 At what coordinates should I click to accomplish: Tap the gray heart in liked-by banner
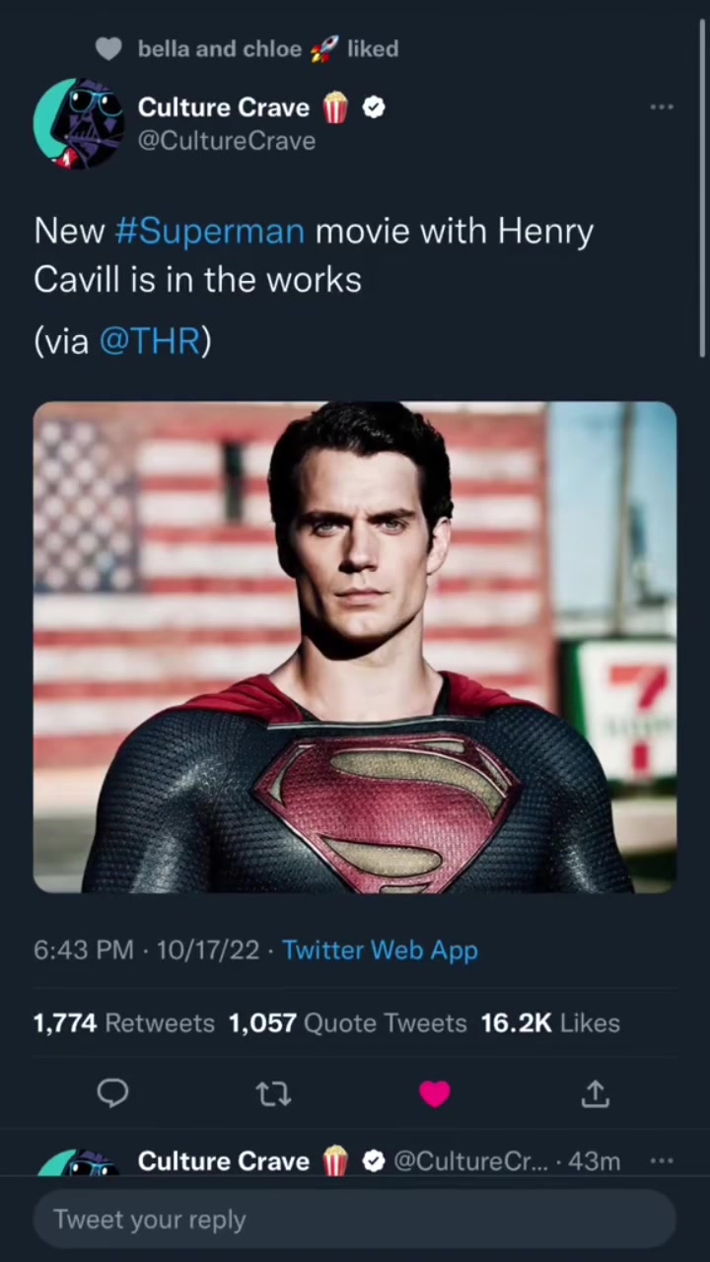click(108, 48)
